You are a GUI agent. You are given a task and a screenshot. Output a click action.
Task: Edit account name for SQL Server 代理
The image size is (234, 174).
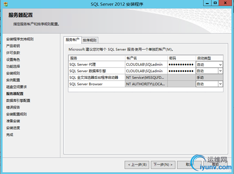(x=146, y=65)
